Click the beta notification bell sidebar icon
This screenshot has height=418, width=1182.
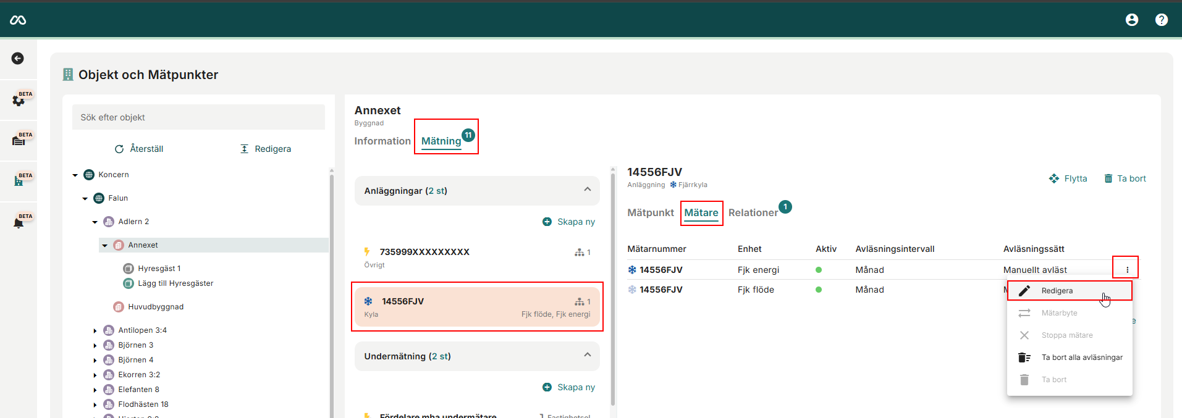click(x=19, y=222)
